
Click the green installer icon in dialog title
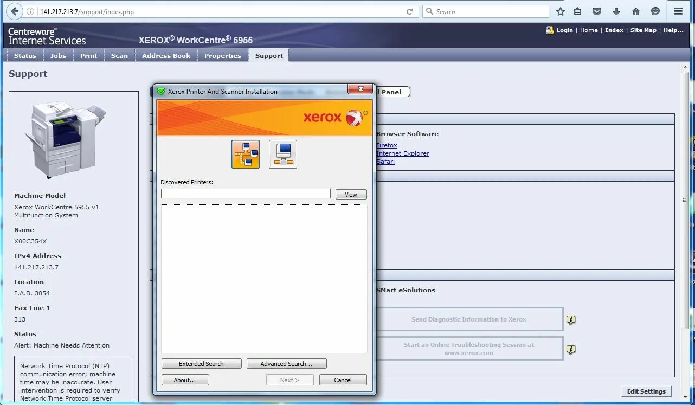161,92
